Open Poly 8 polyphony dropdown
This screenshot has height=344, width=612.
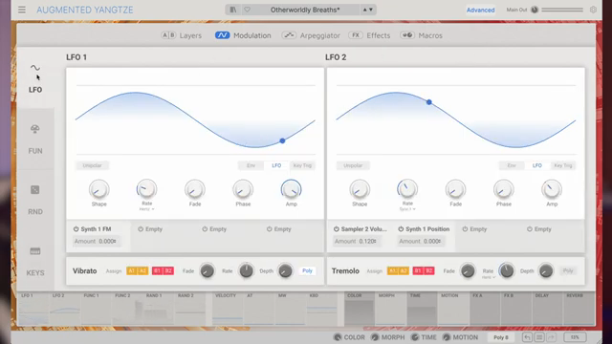[x=501, y=337]
